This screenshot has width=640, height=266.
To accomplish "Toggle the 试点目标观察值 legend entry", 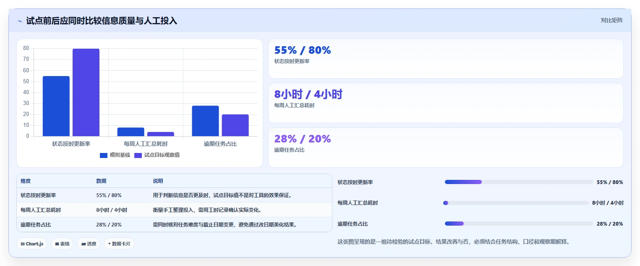I will tap(157, 155).
